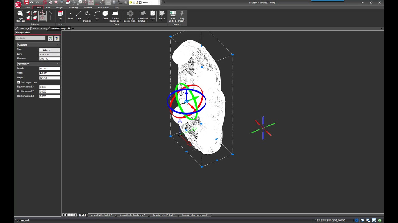Click the plus icon in quick access bar

click(x=126, y=2)
